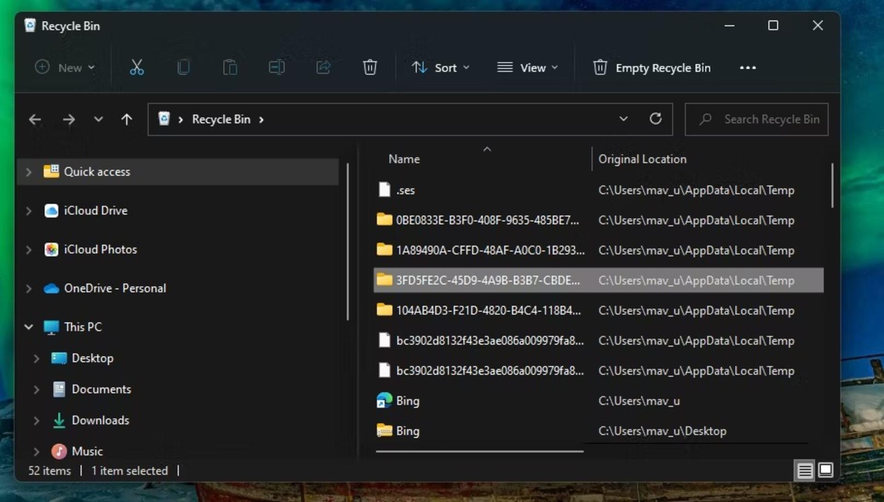This screenshot has height=502, width=884.
Task: Click the Copy icon in toolbar
Action: click(183, 68)
